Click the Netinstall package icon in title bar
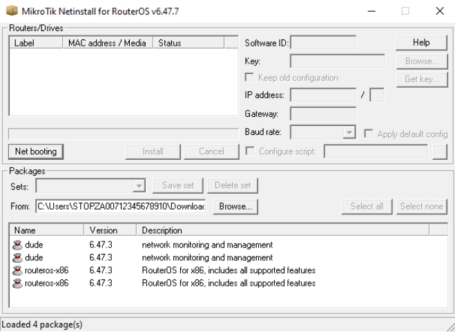This screenshot has height=332, width=455. pyautogui.click(x=12, y=11)
